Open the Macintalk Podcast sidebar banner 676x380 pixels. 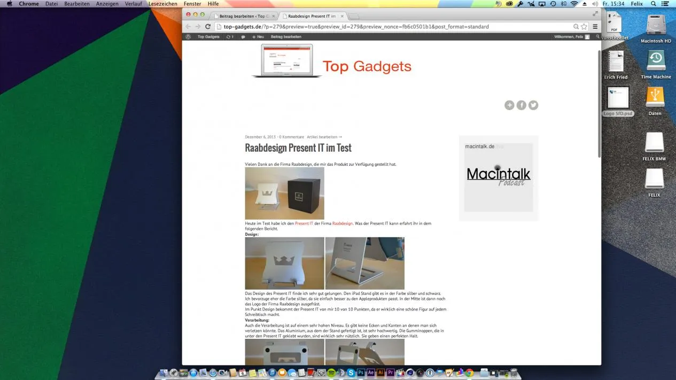[499, 177]
